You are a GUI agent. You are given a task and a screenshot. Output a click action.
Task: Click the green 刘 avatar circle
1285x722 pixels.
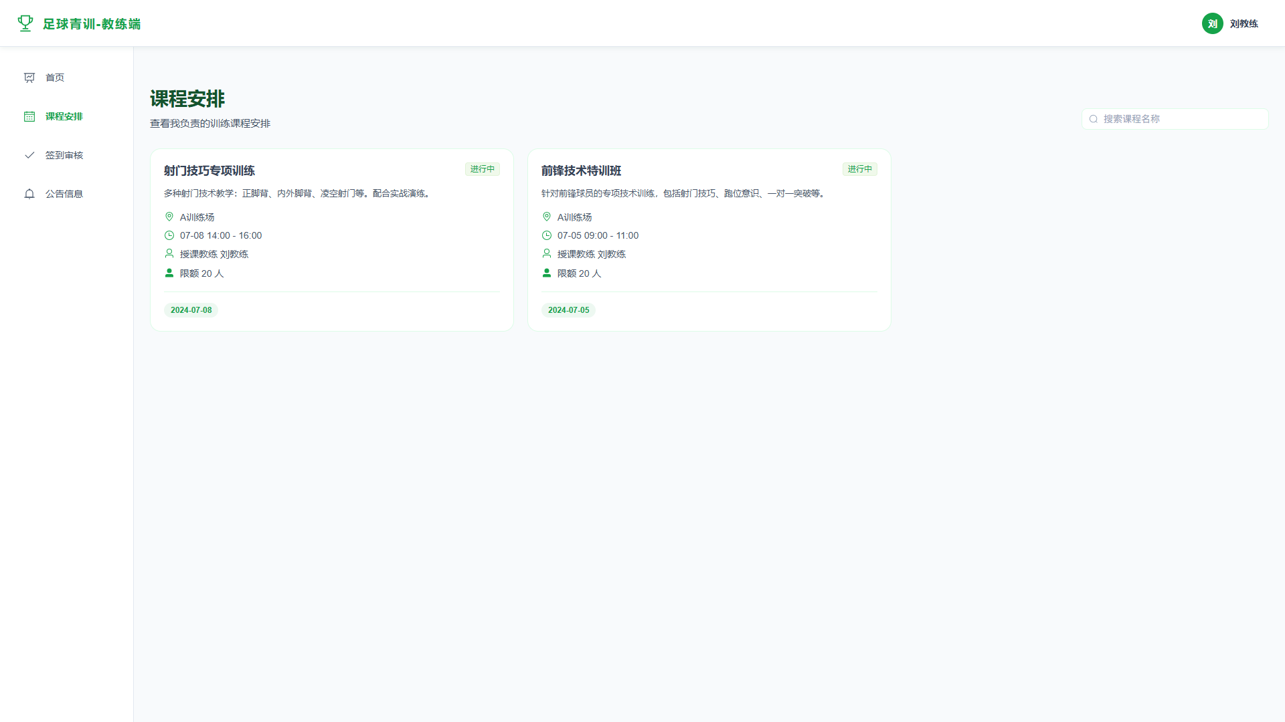(1212, 23)
